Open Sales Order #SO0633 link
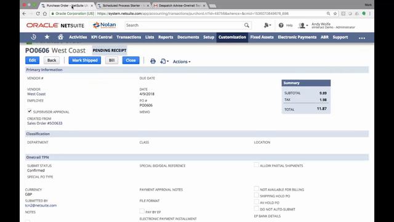394x222 pixels. (45, 123)
